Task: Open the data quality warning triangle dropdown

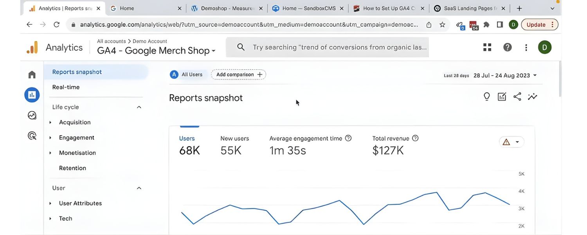Action: pyautogui.click(x=511, y=142)
